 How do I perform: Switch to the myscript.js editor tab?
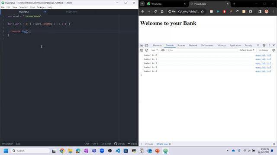tap(24, 12)
